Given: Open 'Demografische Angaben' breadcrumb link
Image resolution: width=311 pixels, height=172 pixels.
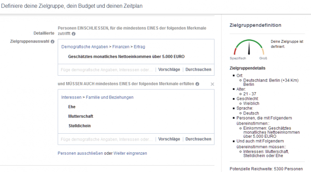Looking at the screenshot, I should 85,47.
